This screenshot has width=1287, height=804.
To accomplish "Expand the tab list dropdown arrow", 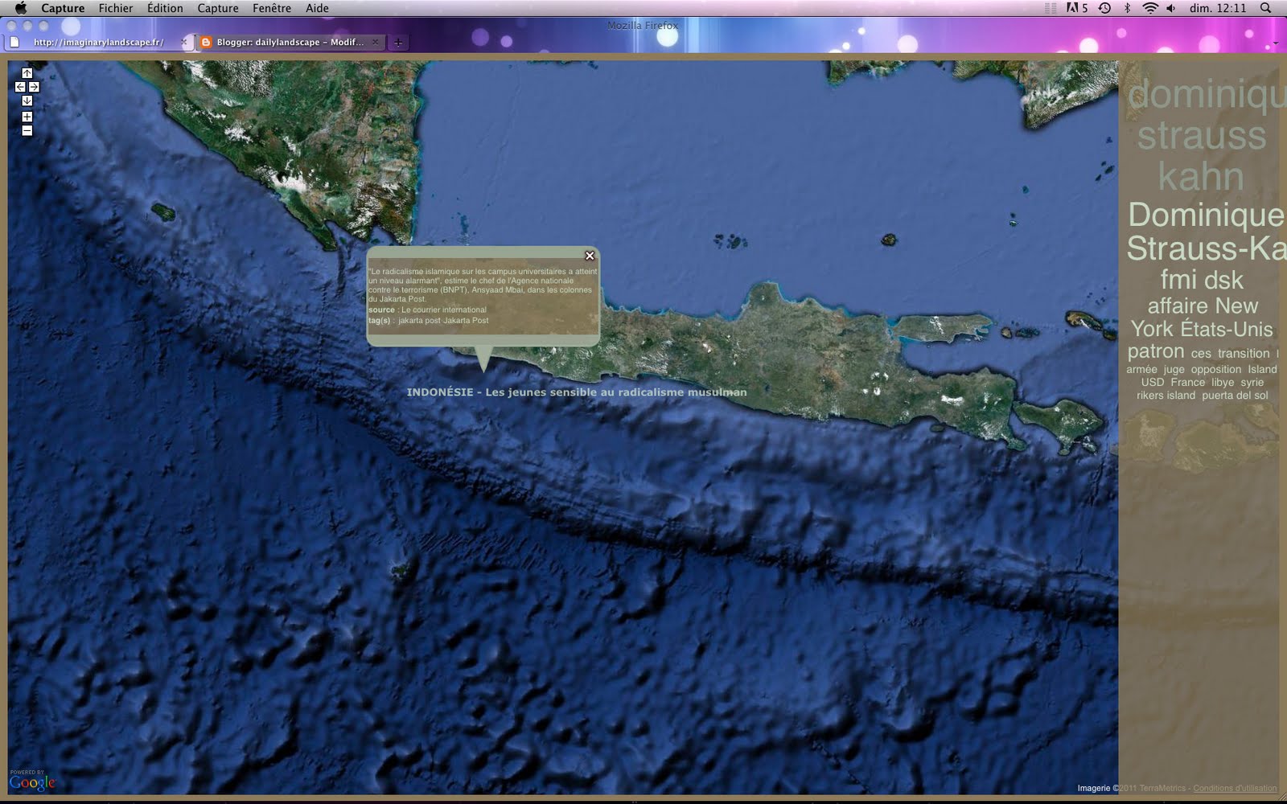I will tap(1276, 43).
